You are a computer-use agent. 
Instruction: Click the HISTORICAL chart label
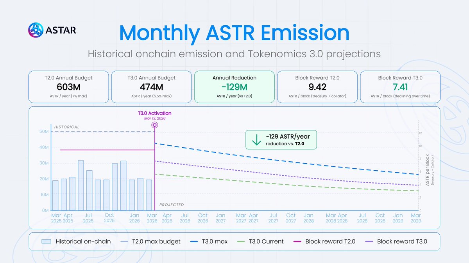tap(67, 127)
